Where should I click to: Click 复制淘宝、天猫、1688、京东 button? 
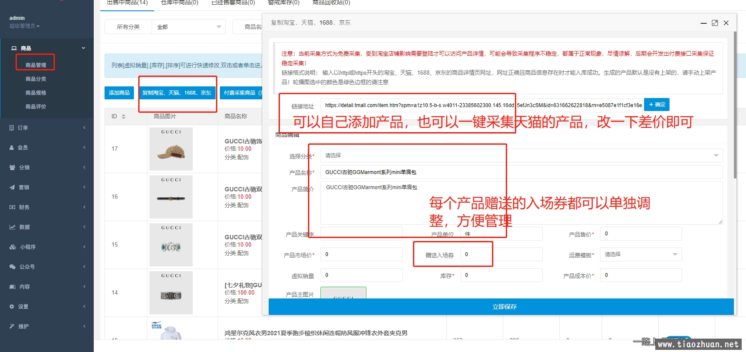[x=177, y=93]
